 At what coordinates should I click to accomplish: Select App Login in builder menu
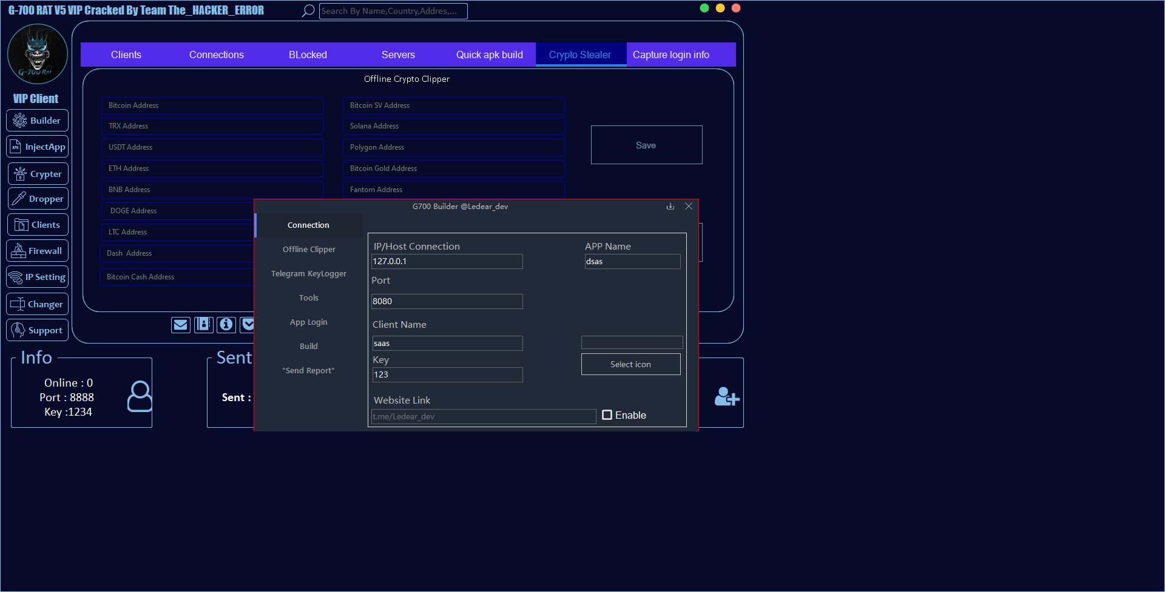[x=309, y=322]
